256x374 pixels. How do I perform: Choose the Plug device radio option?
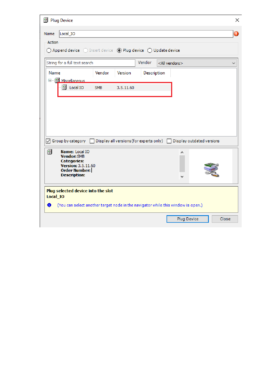click(119, 50)
